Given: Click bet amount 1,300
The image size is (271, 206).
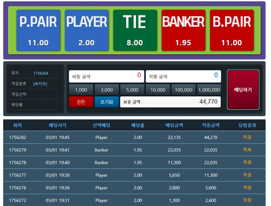Looking at the screenshot, I should pos(174,200).
